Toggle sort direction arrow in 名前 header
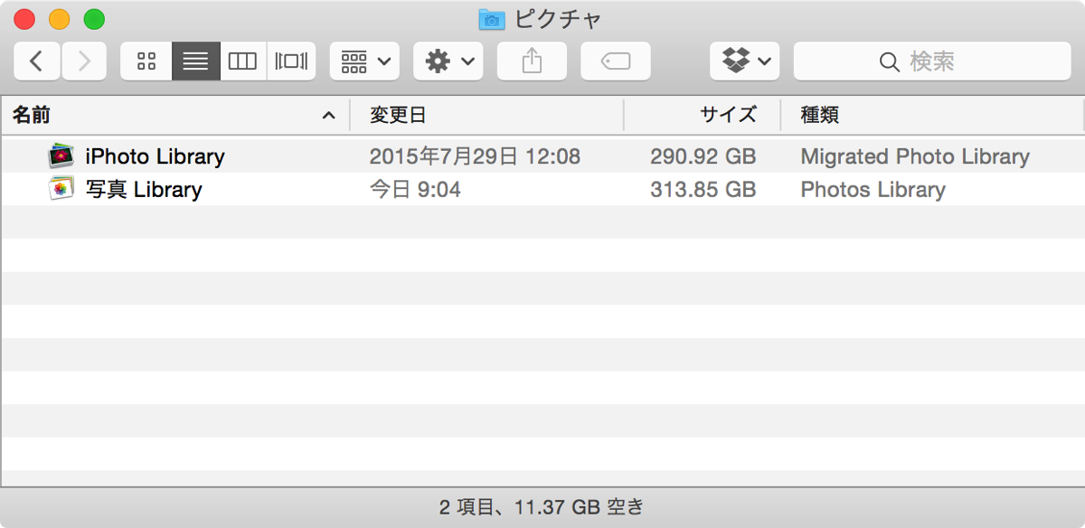The width and height of the screenshot is (1085, 528). 329,116
